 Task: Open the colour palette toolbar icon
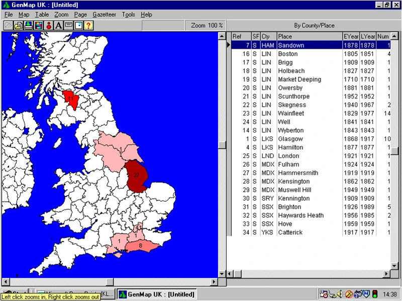tap(38, 26)
